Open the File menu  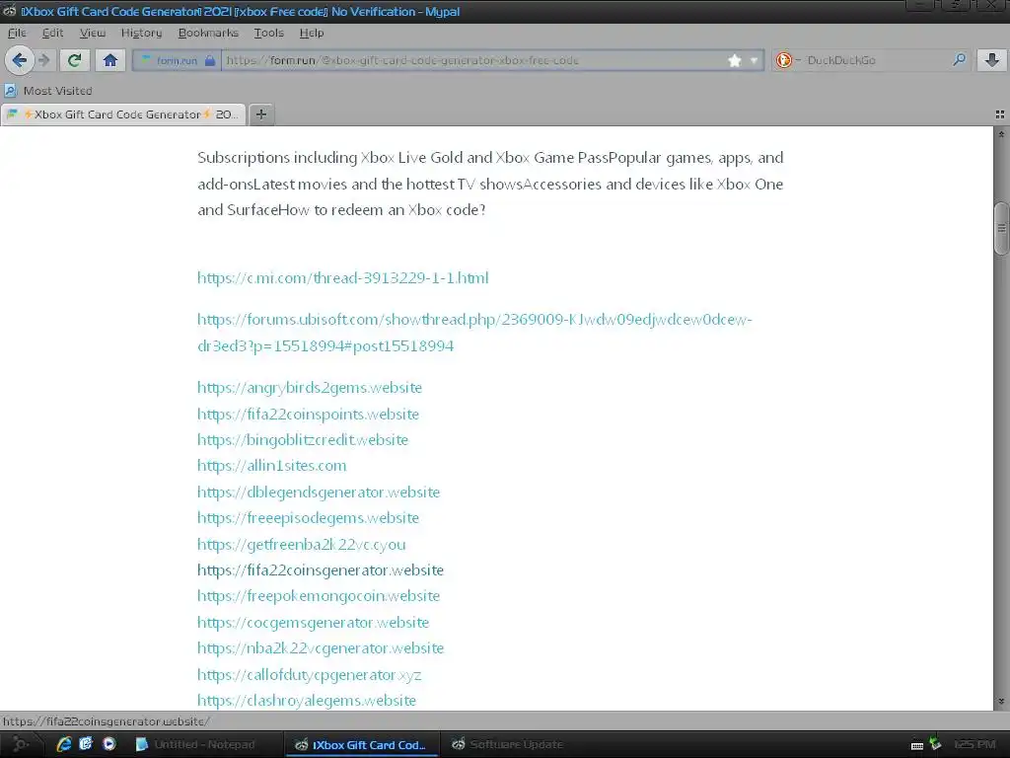click(17, 33)
